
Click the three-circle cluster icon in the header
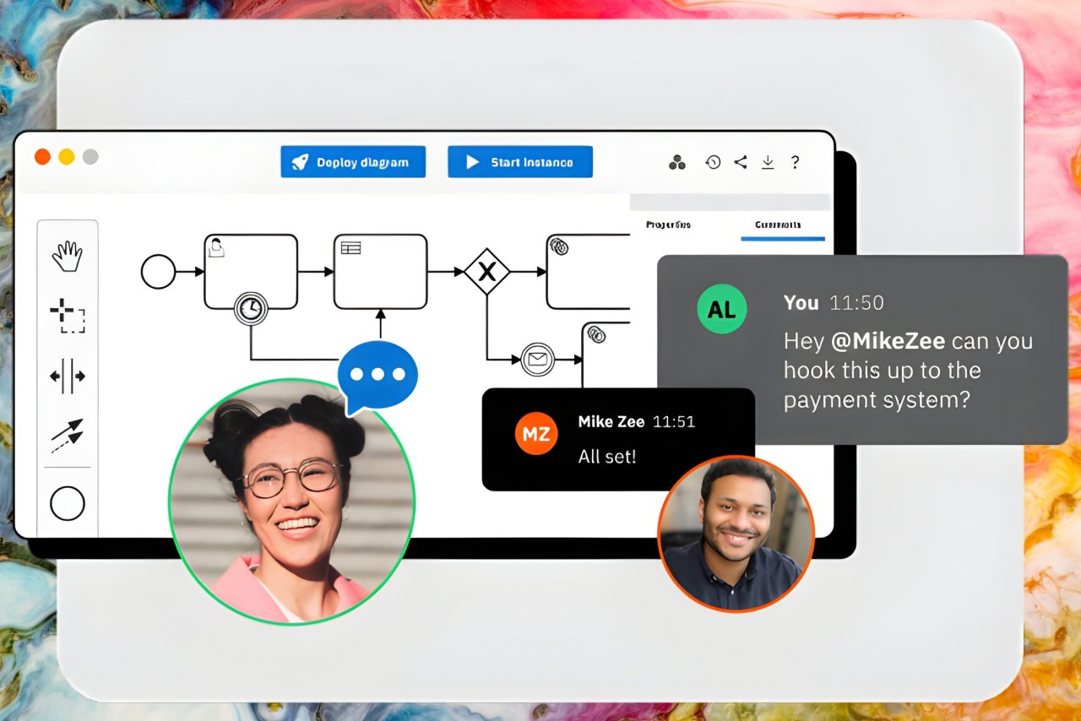(677, 163)
